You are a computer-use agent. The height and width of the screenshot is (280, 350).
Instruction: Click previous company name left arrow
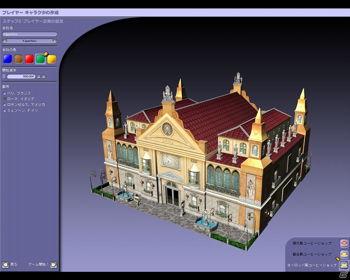pyautogui.click(x=5, y=41)
